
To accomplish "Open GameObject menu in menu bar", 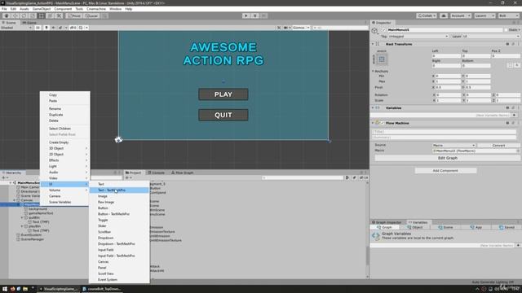I will click(x=42, y=9).
